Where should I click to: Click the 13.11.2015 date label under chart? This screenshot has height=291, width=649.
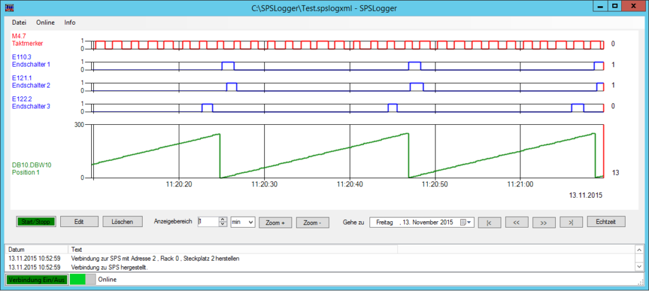click(x=586, y=195)
